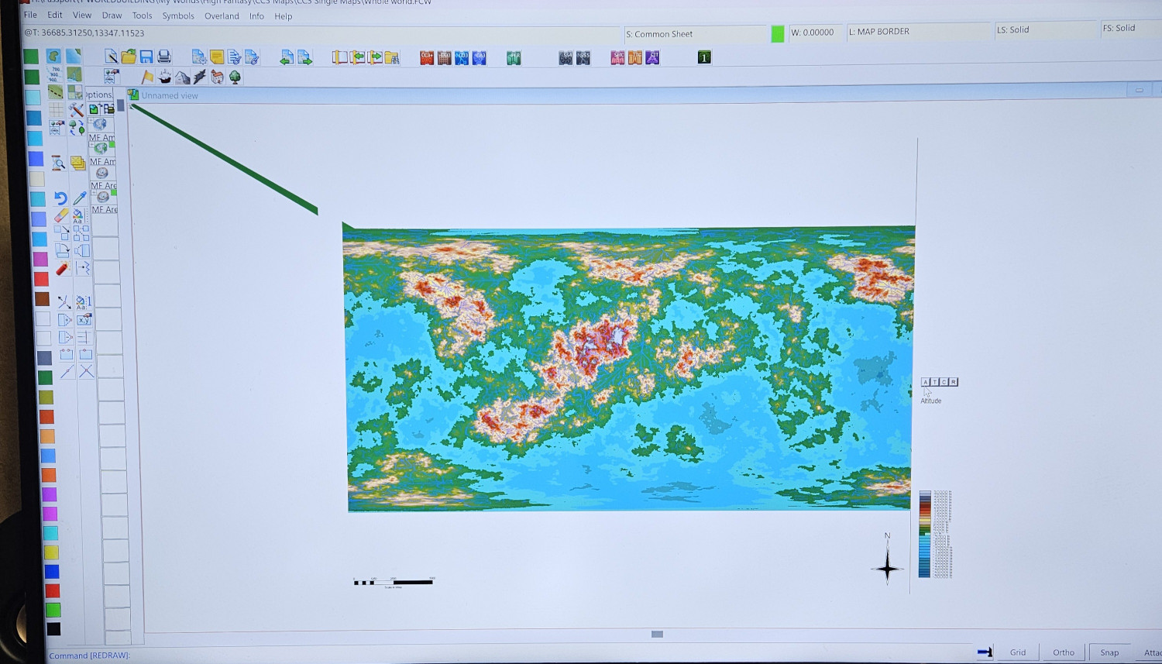
Task: Open a file with the folder icon
Action: (129, 57)
